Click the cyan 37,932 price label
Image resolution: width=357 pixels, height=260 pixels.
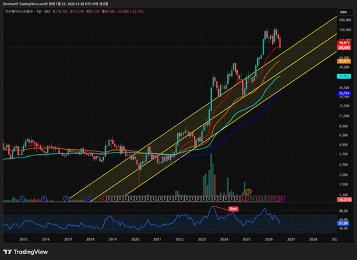[x=344, y=76]
